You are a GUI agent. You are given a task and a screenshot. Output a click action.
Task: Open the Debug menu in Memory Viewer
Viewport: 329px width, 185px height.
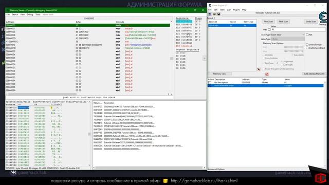(x=30, y=15)
